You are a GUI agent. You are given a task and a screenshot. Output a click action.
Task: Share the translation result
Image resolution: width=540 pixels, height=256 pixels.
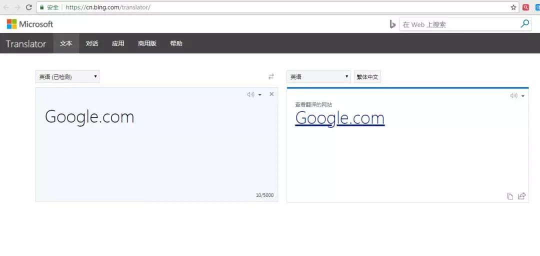coord(521,195)
